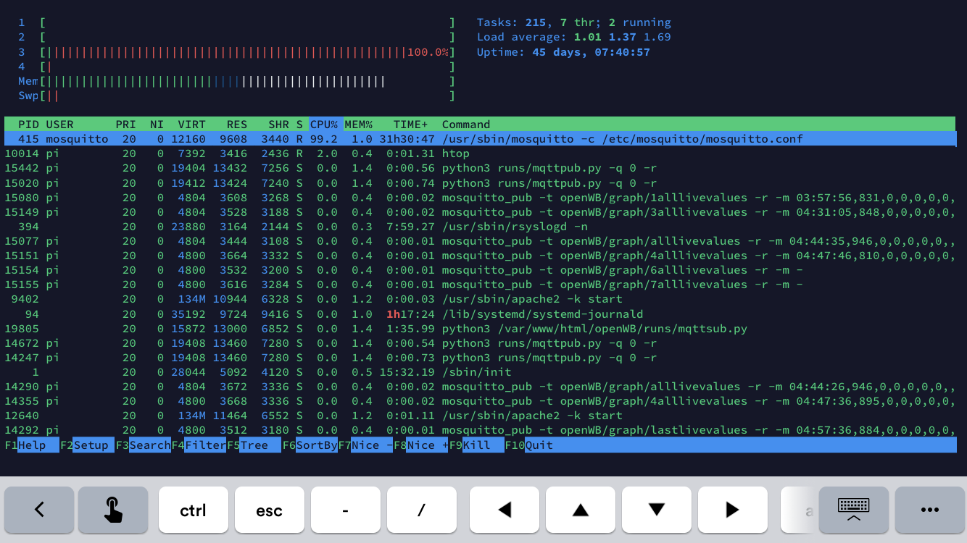The image size is (967, 543).
Task: Select the 6alllivevalues row PID 15154
Action: tap(480, 270)
